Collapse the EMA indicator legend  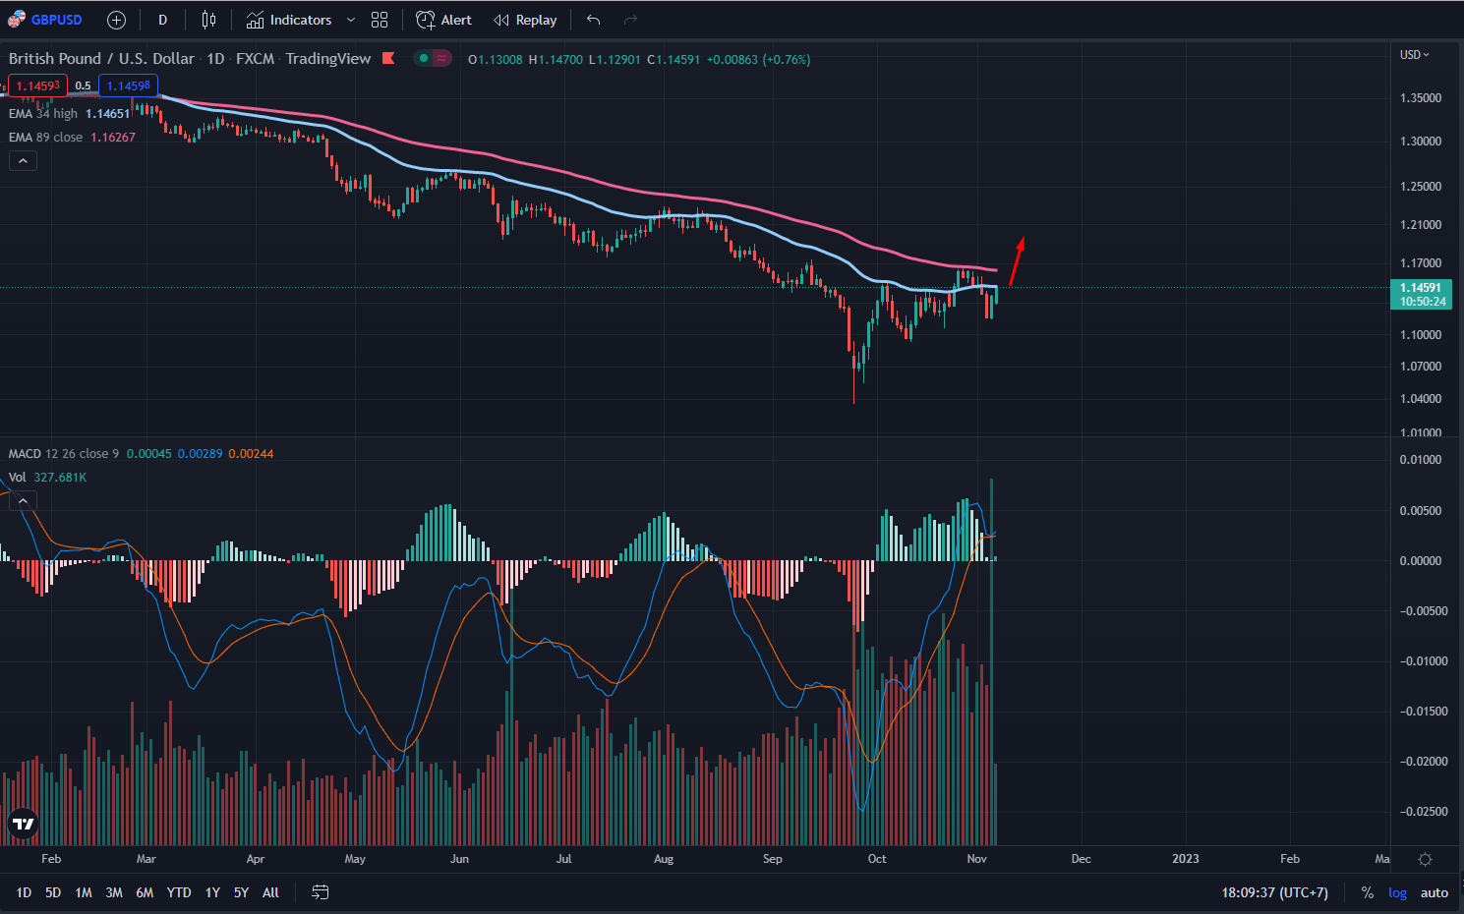23,160
